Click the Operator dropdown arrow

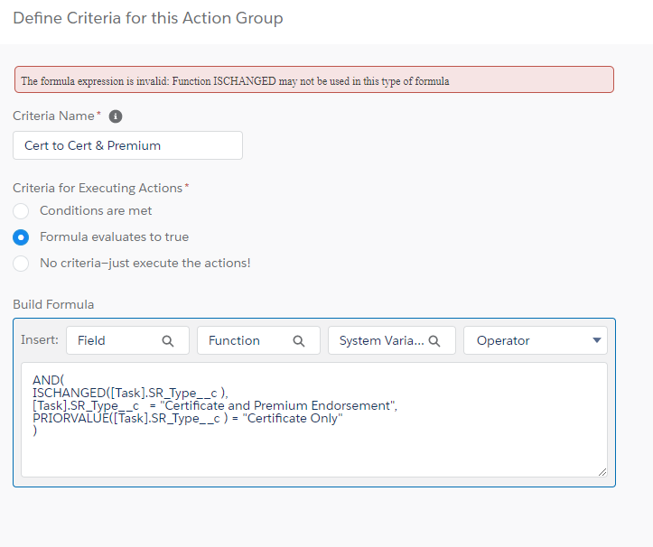pos(596,341)
